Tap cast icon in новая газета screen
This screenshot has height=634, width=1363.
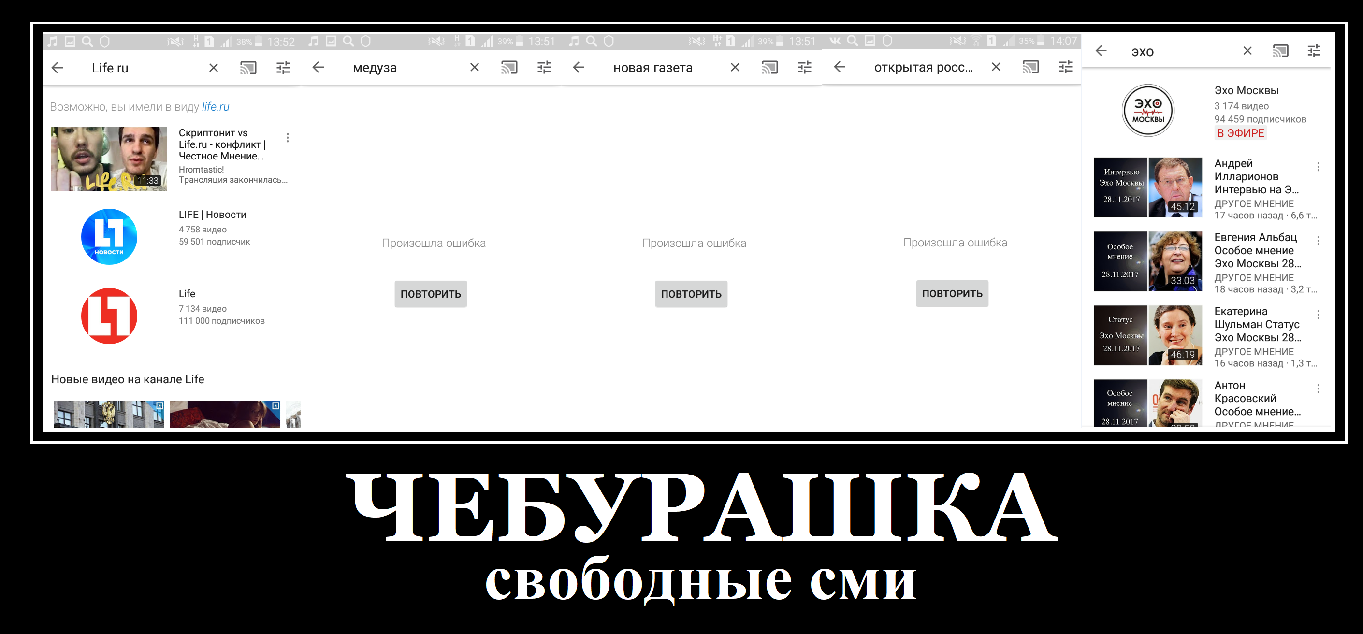coord(770,67)
